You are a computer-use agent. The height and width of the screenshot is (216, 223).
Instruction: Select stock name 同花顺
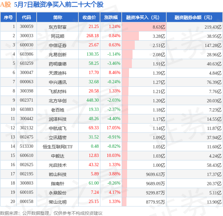(x=58, y=36)
